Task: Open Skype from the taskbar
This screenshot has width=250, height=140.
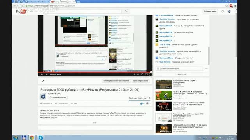Action: tap(41, 138)
